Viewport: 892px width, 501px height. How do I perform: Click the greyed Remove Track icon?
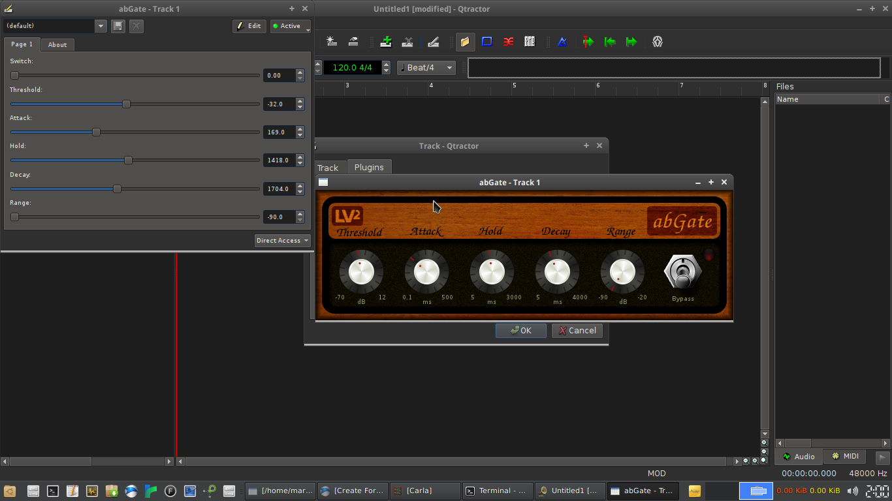(x=407, y=42)
